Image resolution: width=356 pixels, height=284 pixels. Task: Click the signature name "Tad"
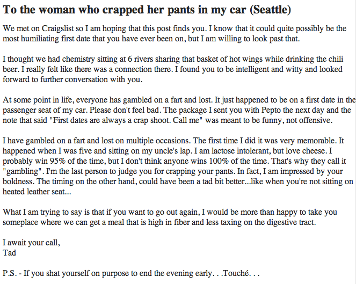pos(9,253)
